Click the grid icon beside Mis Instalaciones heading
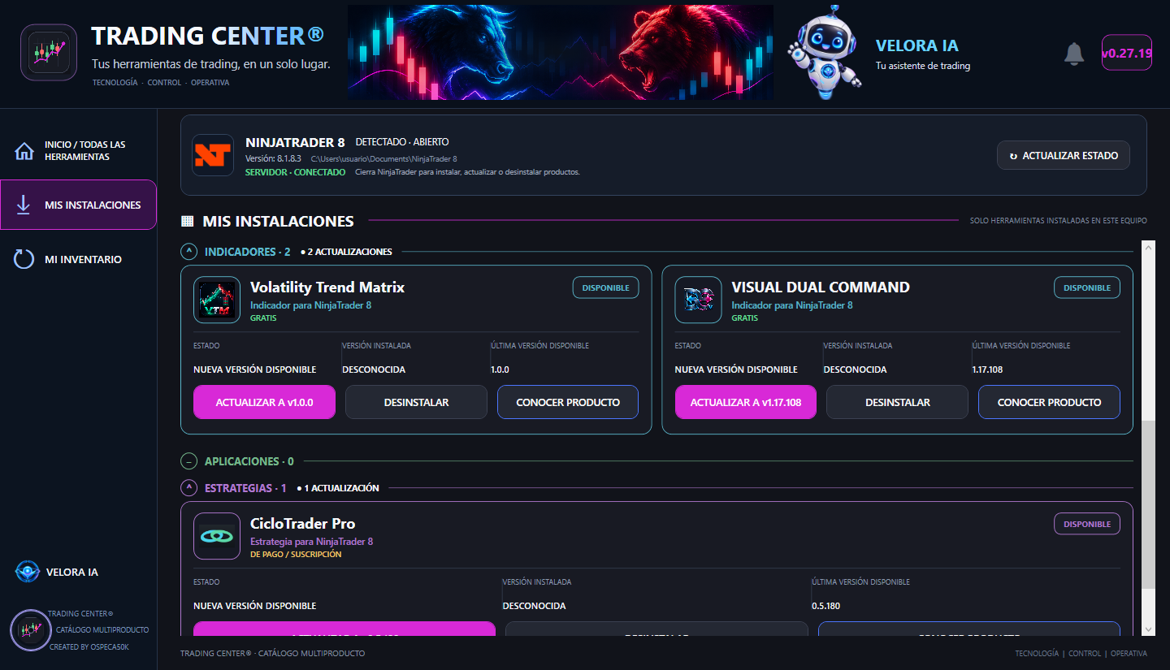 tap(187, 221)
